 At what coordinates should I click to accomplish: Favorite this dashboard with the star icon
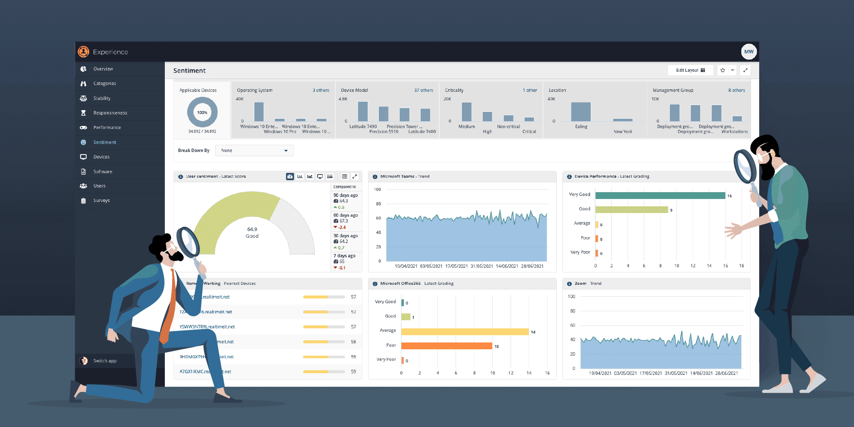pos(722,70)
